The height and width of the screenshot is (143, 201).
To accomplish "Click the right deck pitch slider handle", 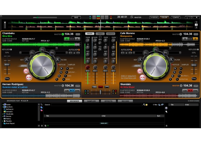I will coord(194,65).
